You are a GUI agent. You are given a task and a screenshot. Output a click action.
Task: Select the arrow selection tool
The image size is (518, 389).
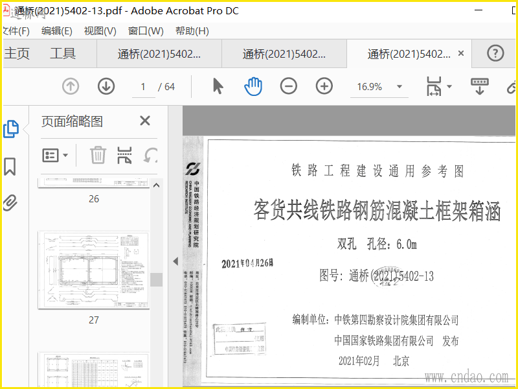click(218, 86)
